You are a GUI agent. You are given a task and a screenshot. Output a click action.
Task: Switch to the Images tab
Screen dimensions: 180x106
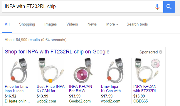pyautogui.click(x=51, y=24)
